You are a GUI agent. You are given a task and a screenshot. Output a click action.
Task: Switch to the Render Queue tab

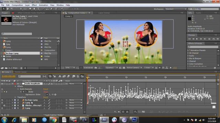tap(21, 72)
